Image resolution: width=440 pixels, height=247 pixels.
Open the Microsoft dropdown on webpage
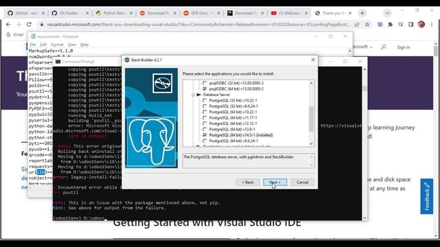[x=362, y=47]
